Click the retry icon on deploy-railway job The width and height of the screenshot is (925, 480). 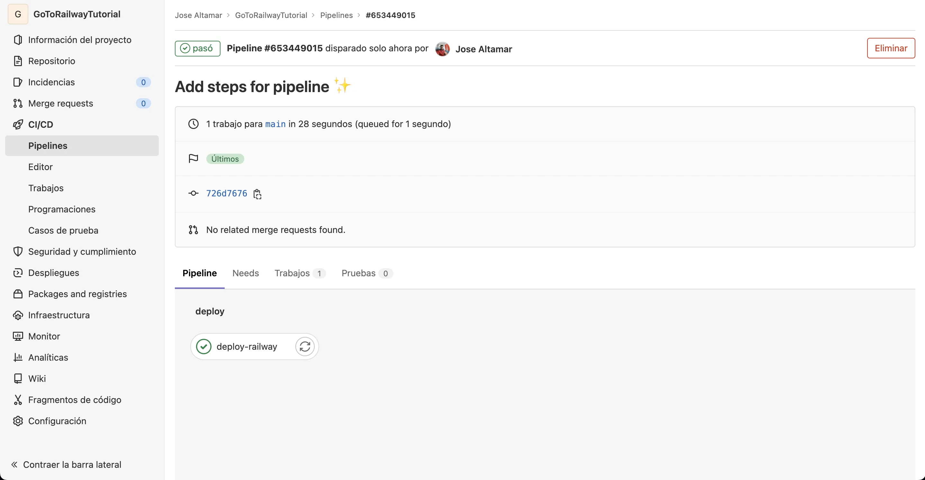[x=305, y=347]
